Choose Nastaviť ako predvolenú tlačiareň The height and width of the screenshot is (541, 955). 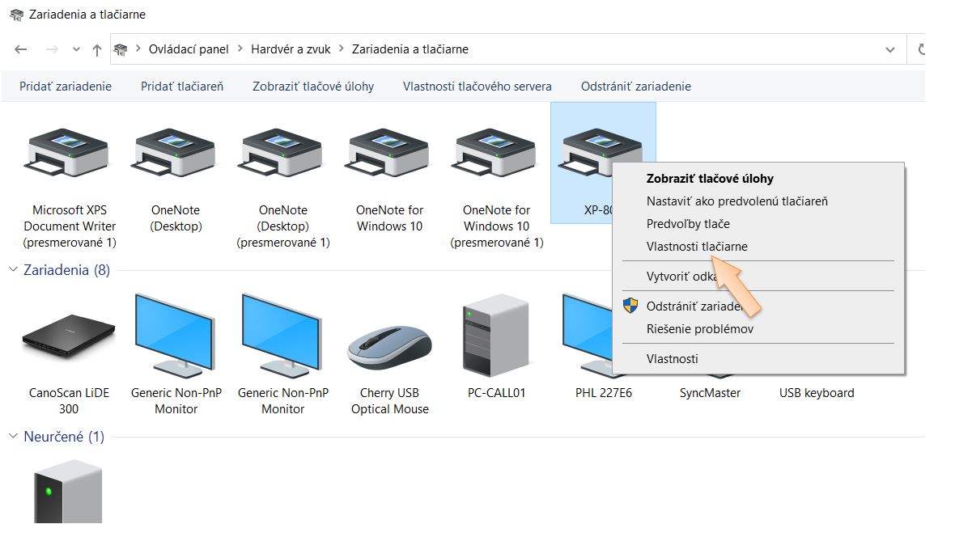click(736, 201)
